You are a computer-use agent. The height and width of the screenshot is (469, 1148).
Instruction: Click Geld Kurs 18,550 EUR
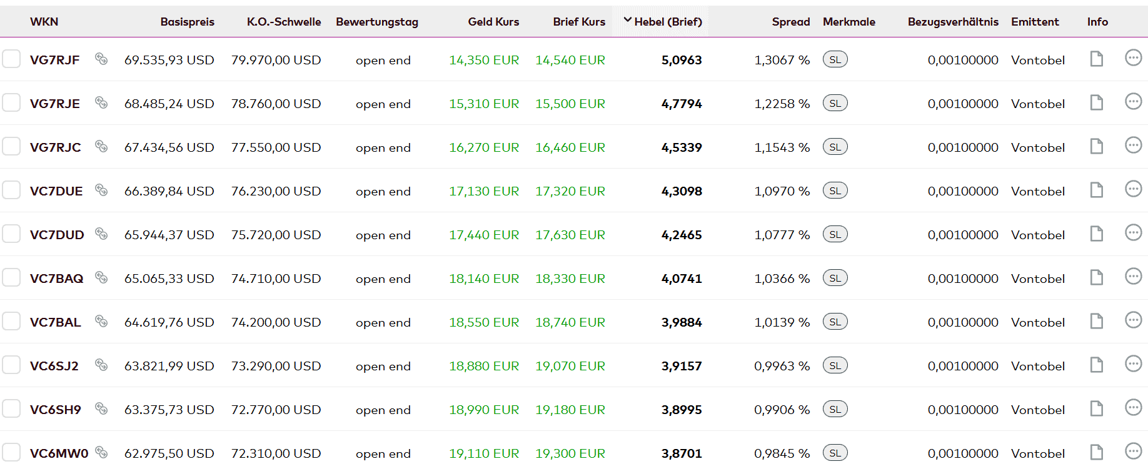484,322
